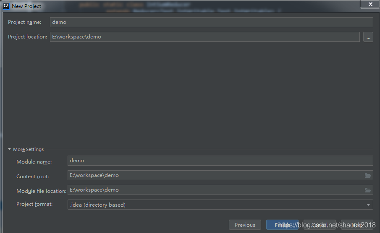Click into the Project location field
380x233 pixels.
(205, 37)
